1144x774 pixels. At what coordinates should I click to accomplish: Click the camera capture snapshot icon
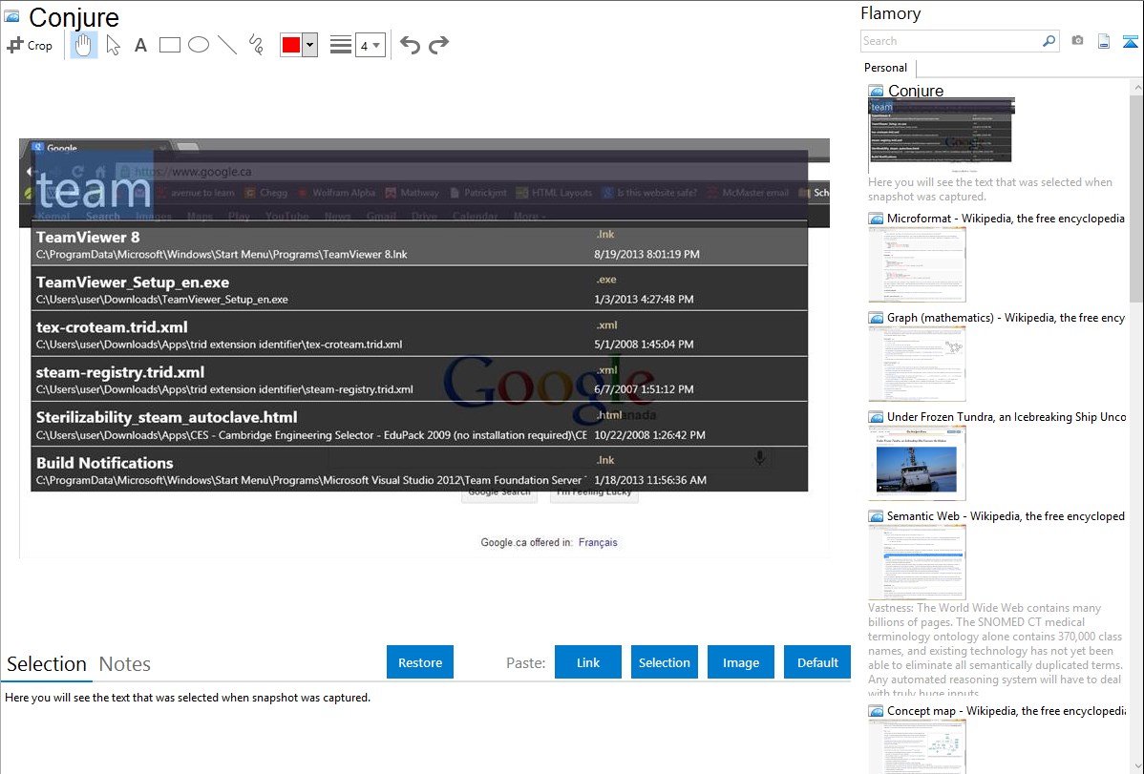pyautogui.click(x=1077, y=41)
